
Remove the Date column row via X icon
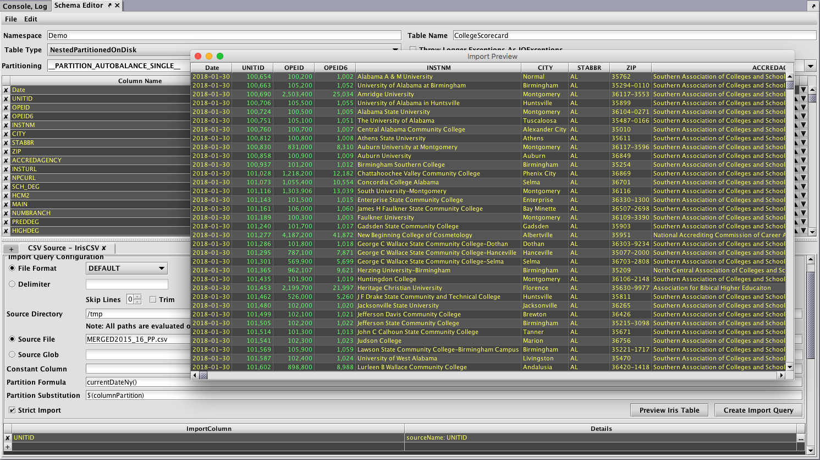pos(6,90)
